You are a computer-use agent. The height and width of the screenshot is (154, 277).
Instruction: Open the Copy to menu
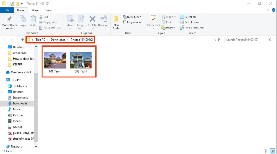[80, 22]
